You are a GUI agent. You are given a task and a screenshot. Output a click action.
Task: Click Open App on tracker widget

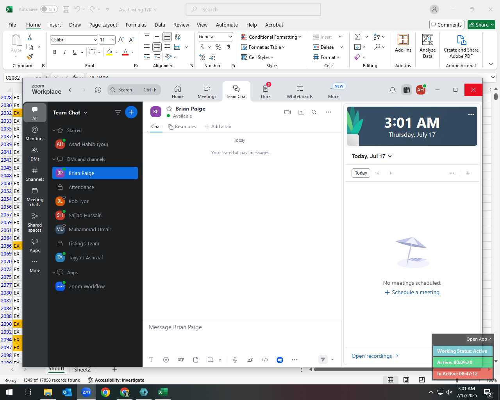tap(479, 339)
